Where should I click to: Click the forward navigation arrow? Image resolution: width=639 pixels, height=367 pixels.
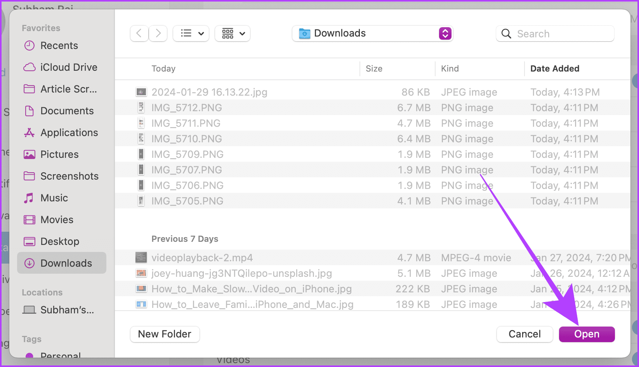[x=158, y=33]
